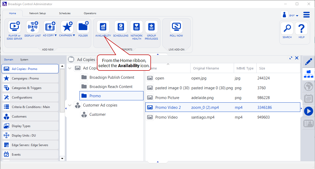The height and width of the screenshot is (169, 315).
Task: Click the right toolbar expander arrow
Action: click(301, 109)
